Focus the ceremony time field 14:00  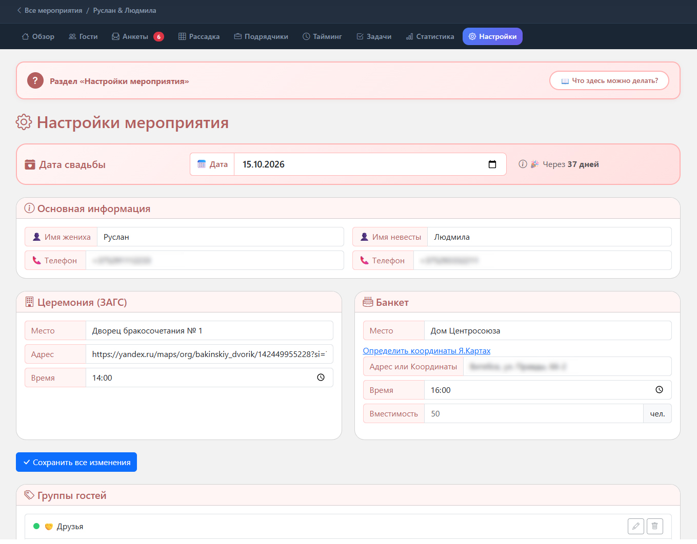point(209,378)
